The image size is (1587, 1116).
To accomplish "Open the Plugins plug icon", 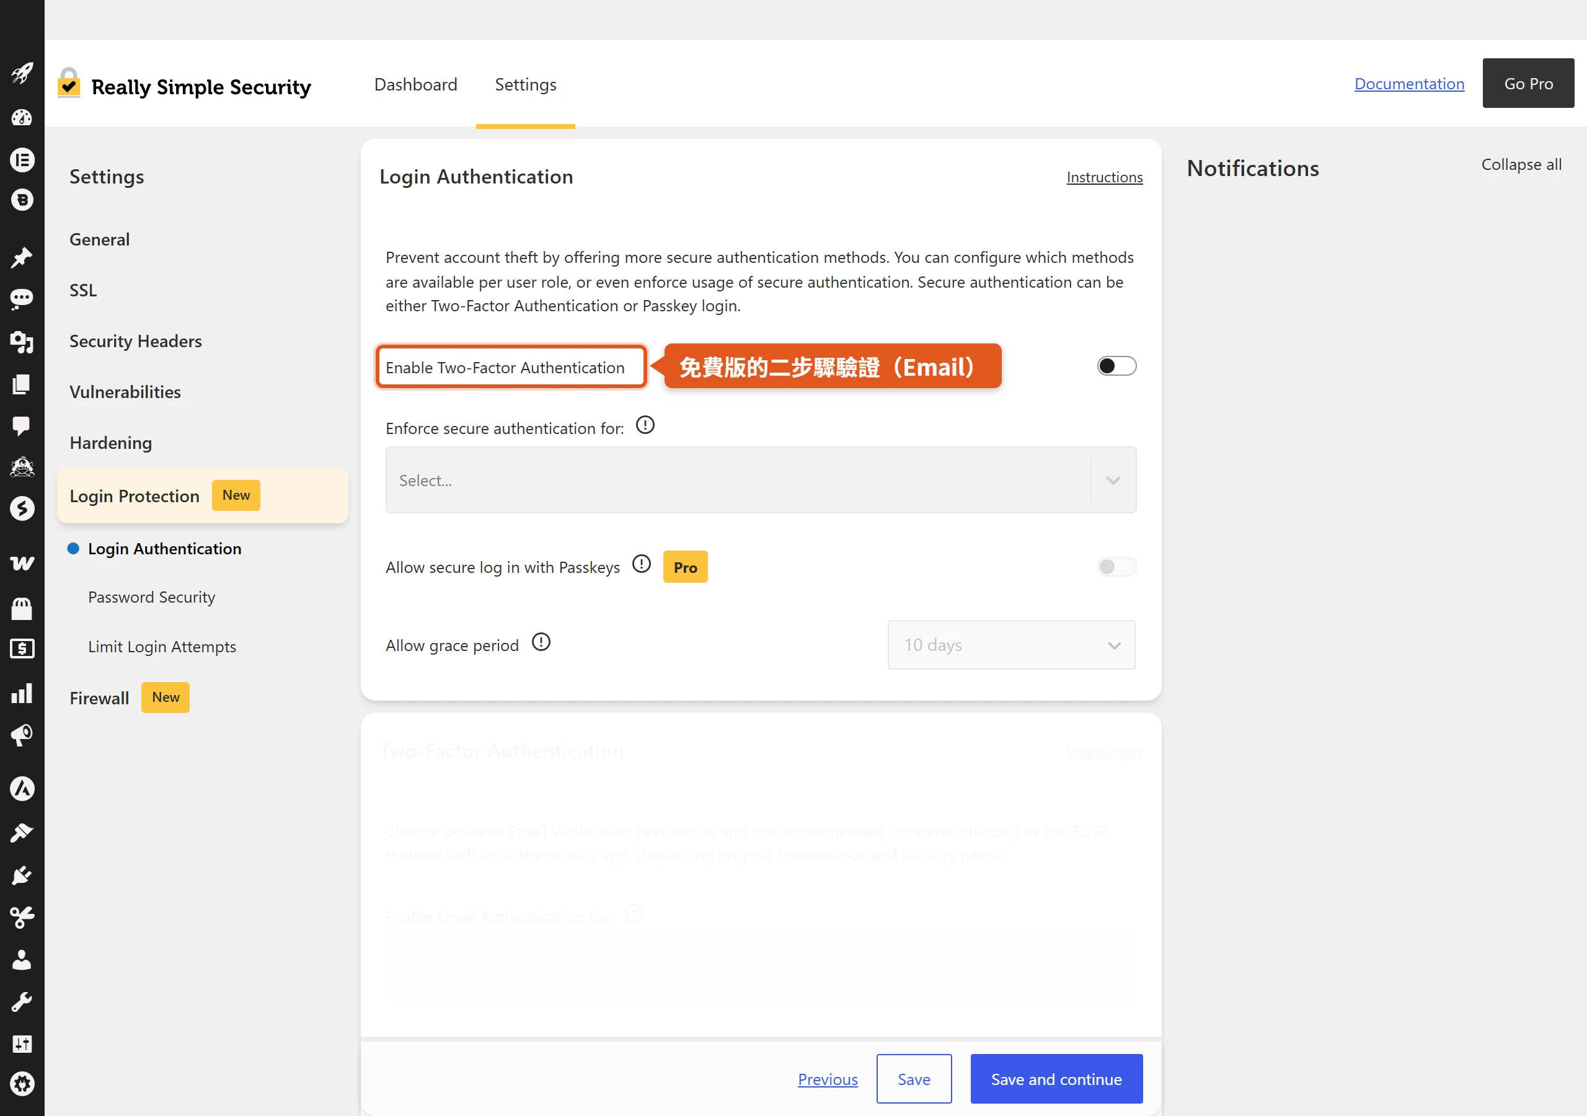I will [22, 875].
